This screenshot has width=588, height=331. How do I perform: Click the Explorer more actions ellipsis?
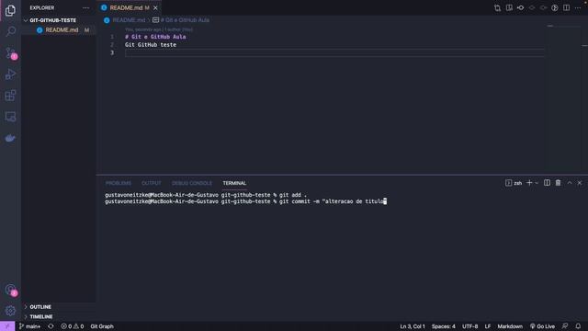tap(85, 8)
